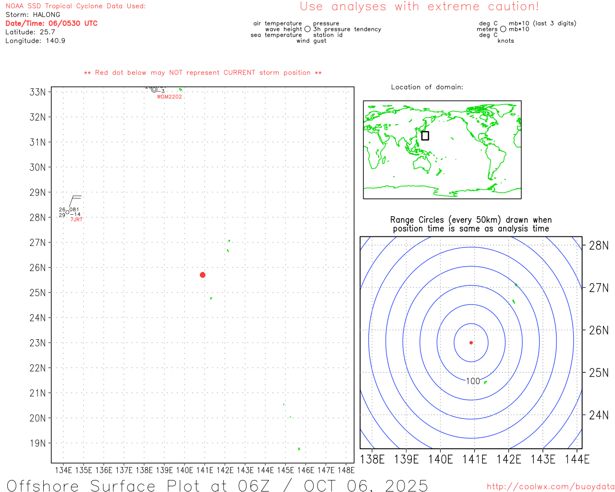Click the WDM2202 station circle marker

coord(154,89)
